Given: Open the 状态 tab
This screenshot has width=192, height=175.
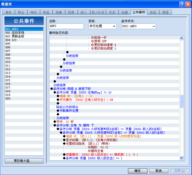Looking at the screenshot, I should (112, 12).
